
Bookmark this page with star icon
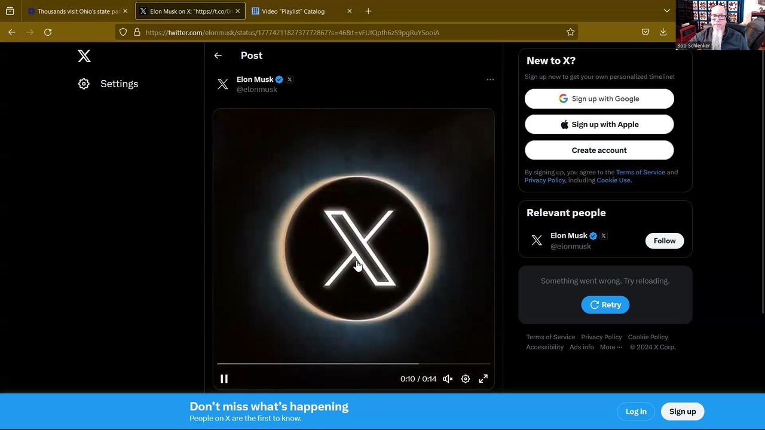coord(570,32)
